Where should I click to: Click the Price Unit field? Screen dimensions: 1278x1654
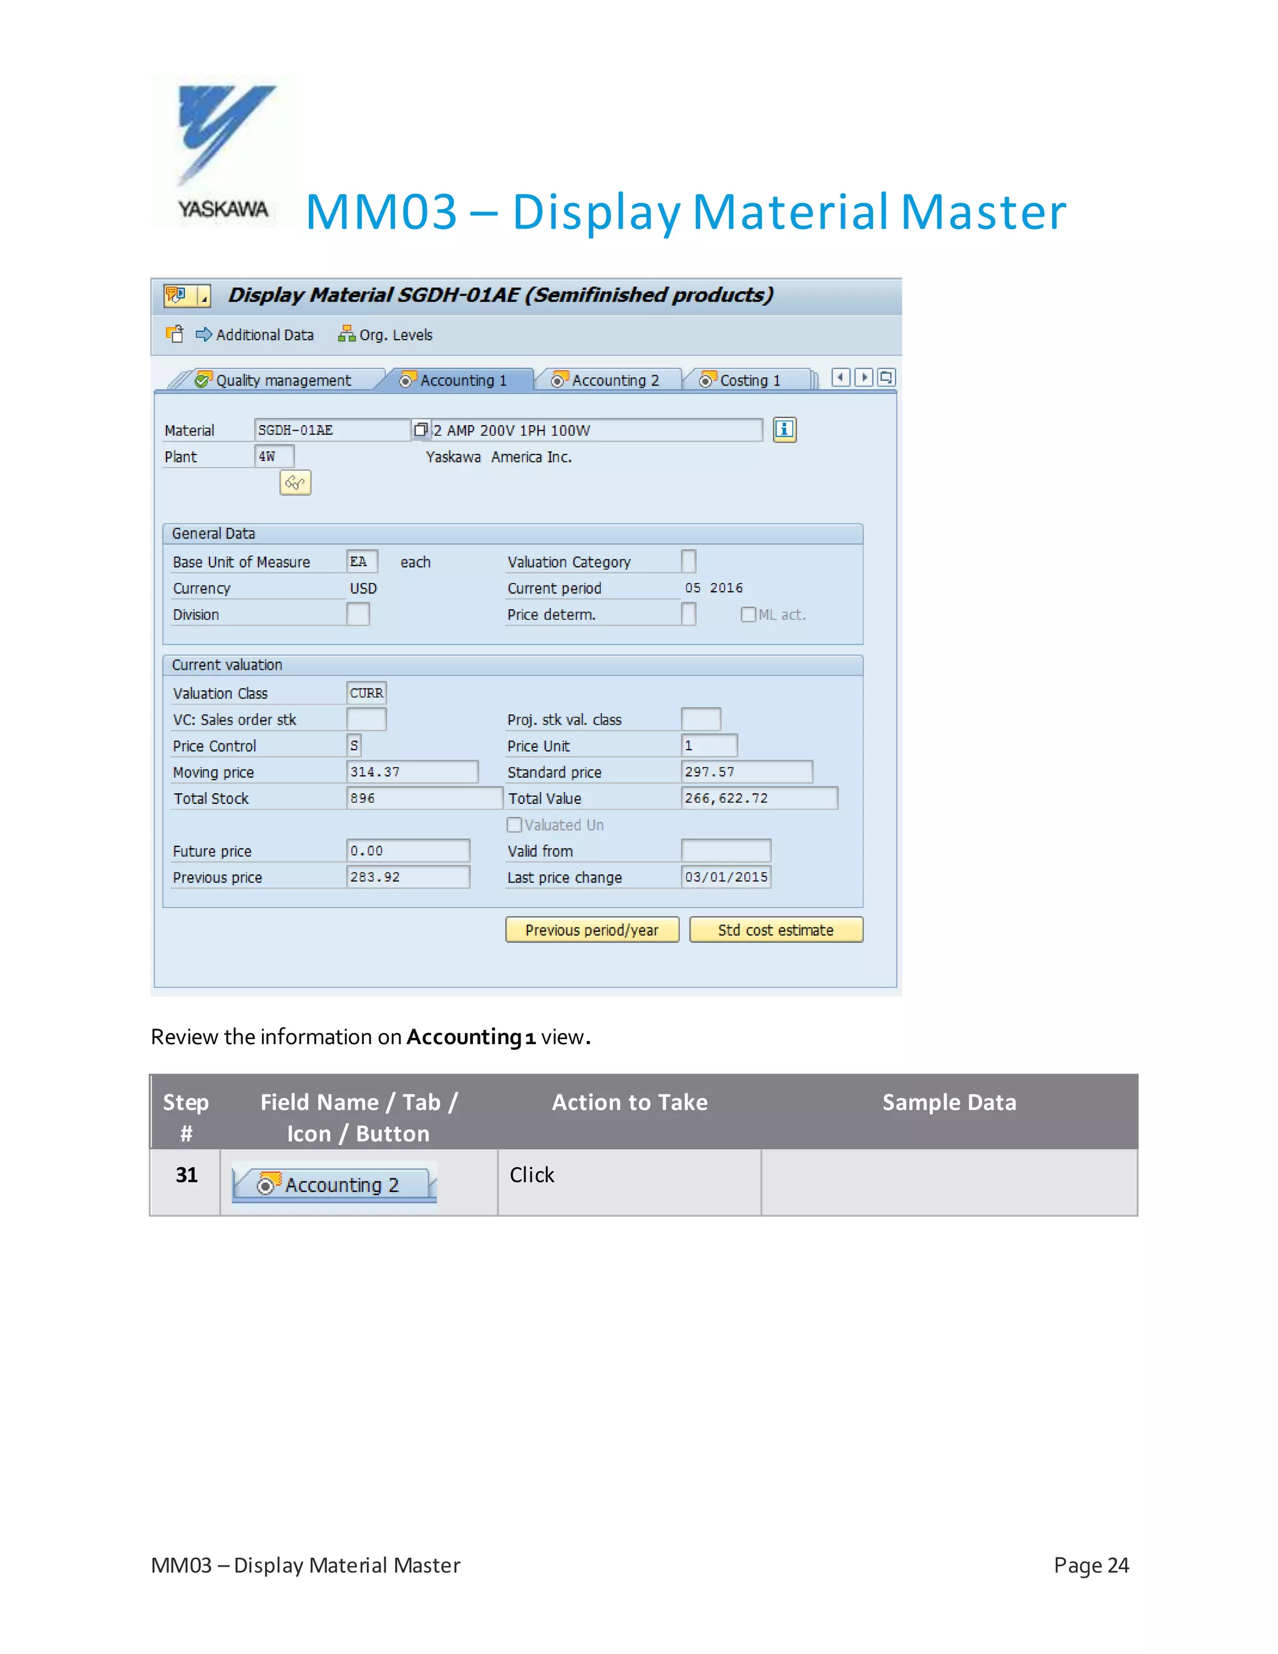[x=710, y=745]
